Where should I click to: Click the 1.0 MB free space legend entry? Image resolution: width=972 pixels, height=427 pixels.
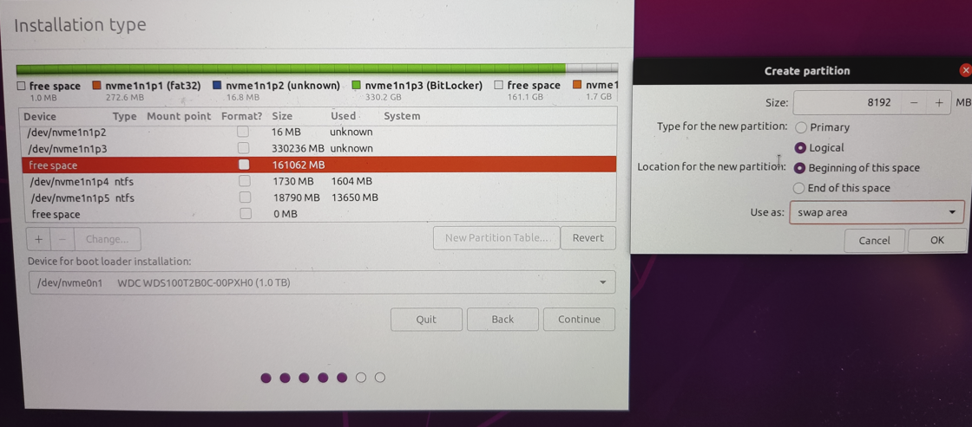click(x=49, y=91)
